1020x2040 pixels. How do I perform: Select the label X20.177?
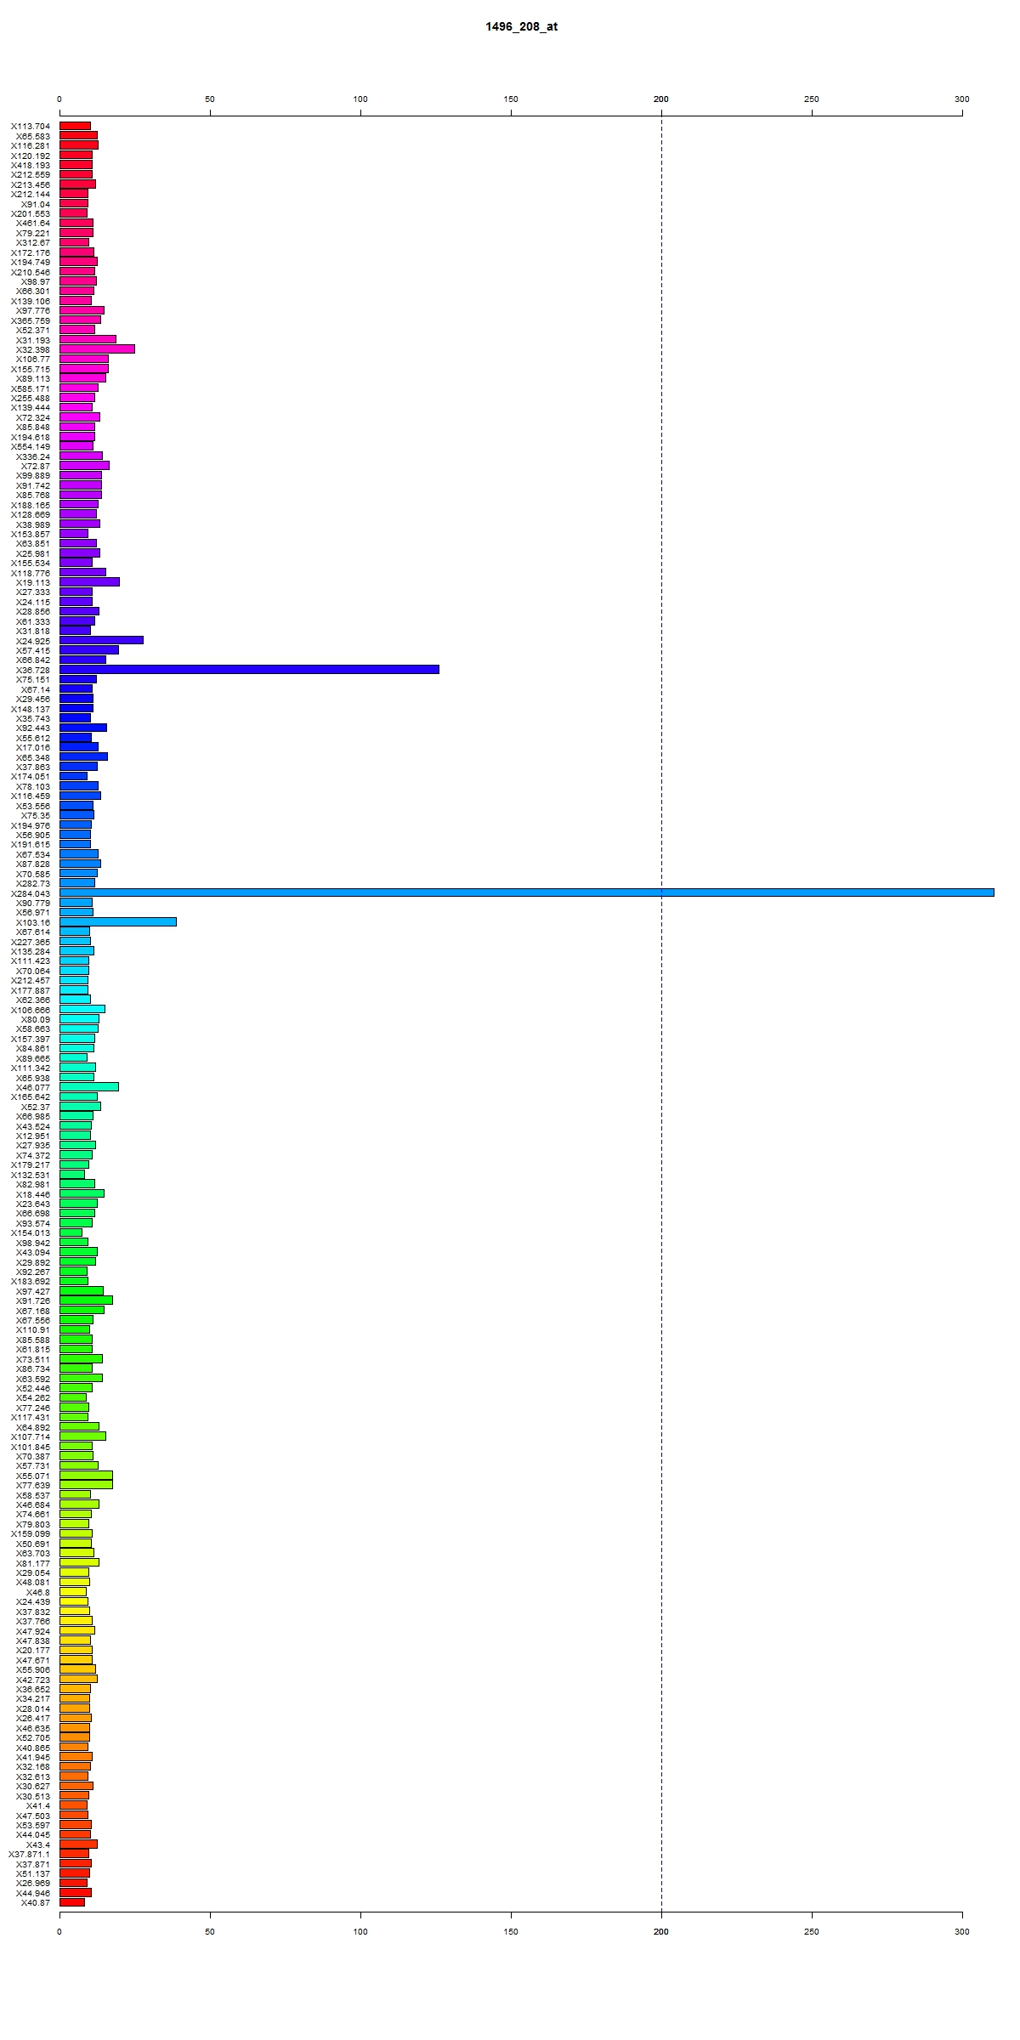(x=33, y=1649)
